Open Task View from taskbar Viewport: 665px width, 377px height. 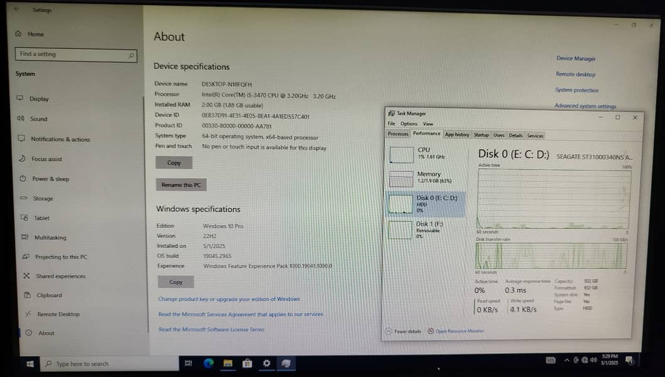tap(189, 363)
